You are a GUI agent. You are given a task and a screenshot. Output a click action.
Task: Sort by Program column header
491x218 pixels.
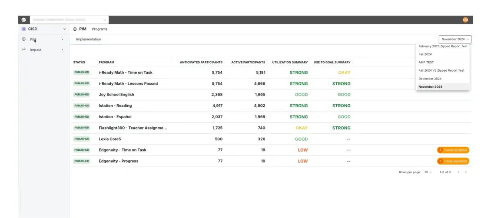[x=106, y=62]
